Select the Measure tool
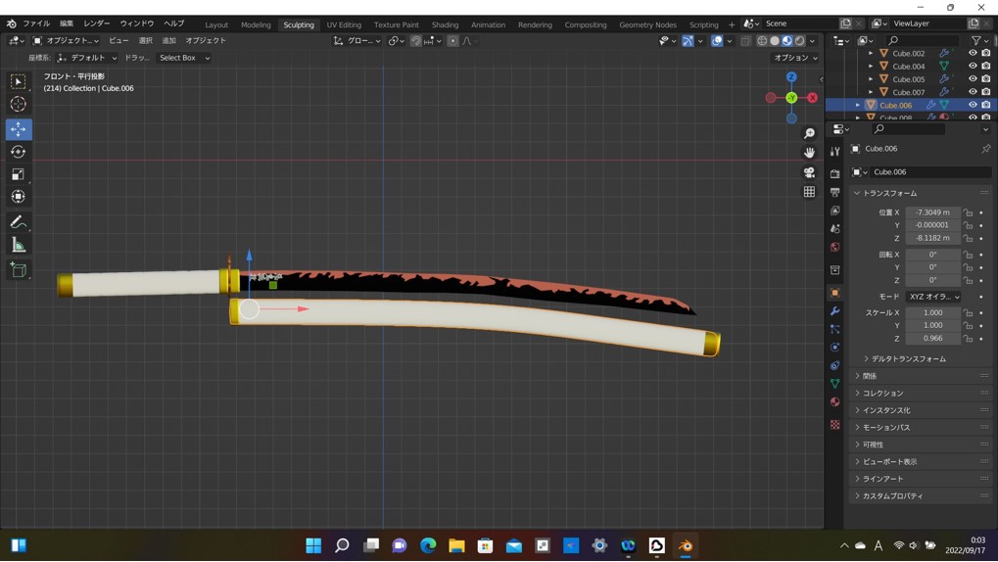 pos(18,245)
